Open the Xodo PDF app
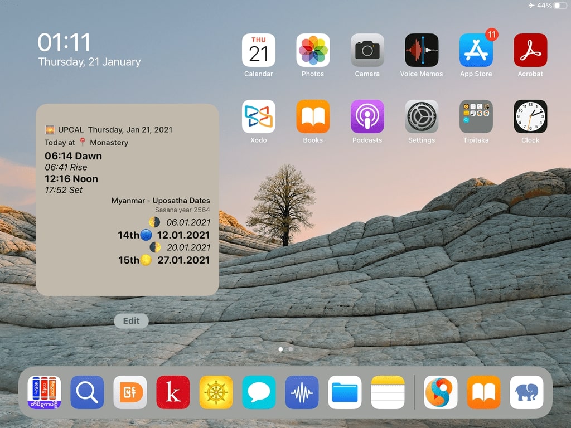This screenshot has width=571, height=428. point(259,116)
